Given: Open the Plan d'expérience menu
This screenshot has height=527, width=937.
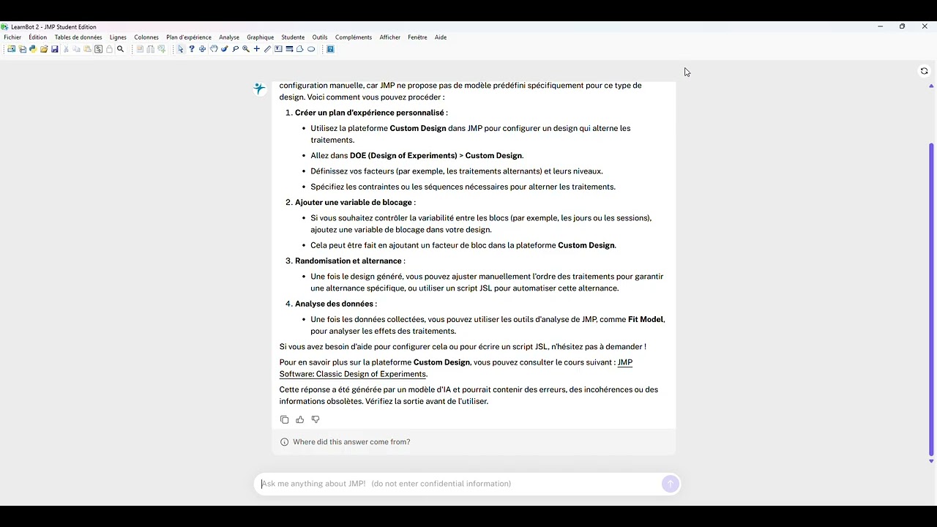Looking at the screenshot, I should (189, 37).
